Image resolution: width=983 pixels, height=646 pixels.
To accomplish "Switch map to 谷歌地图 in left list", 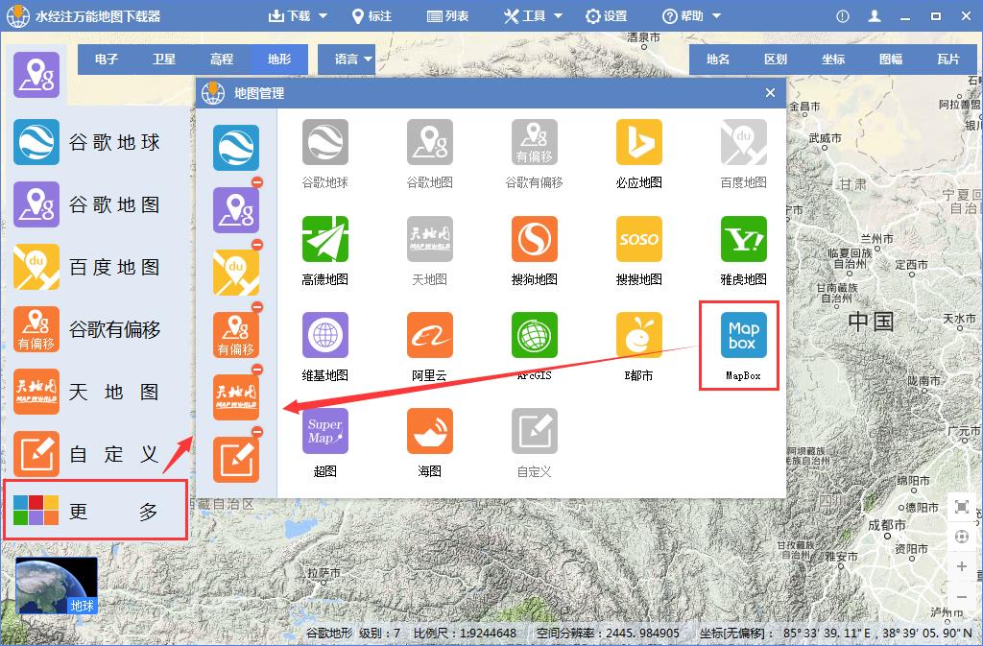I will tap(87, 204).
